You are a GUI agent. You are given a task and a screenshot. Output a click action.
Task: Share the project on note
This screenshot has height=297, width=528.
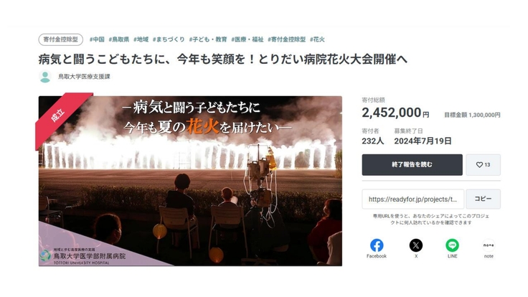coord(489,248)
